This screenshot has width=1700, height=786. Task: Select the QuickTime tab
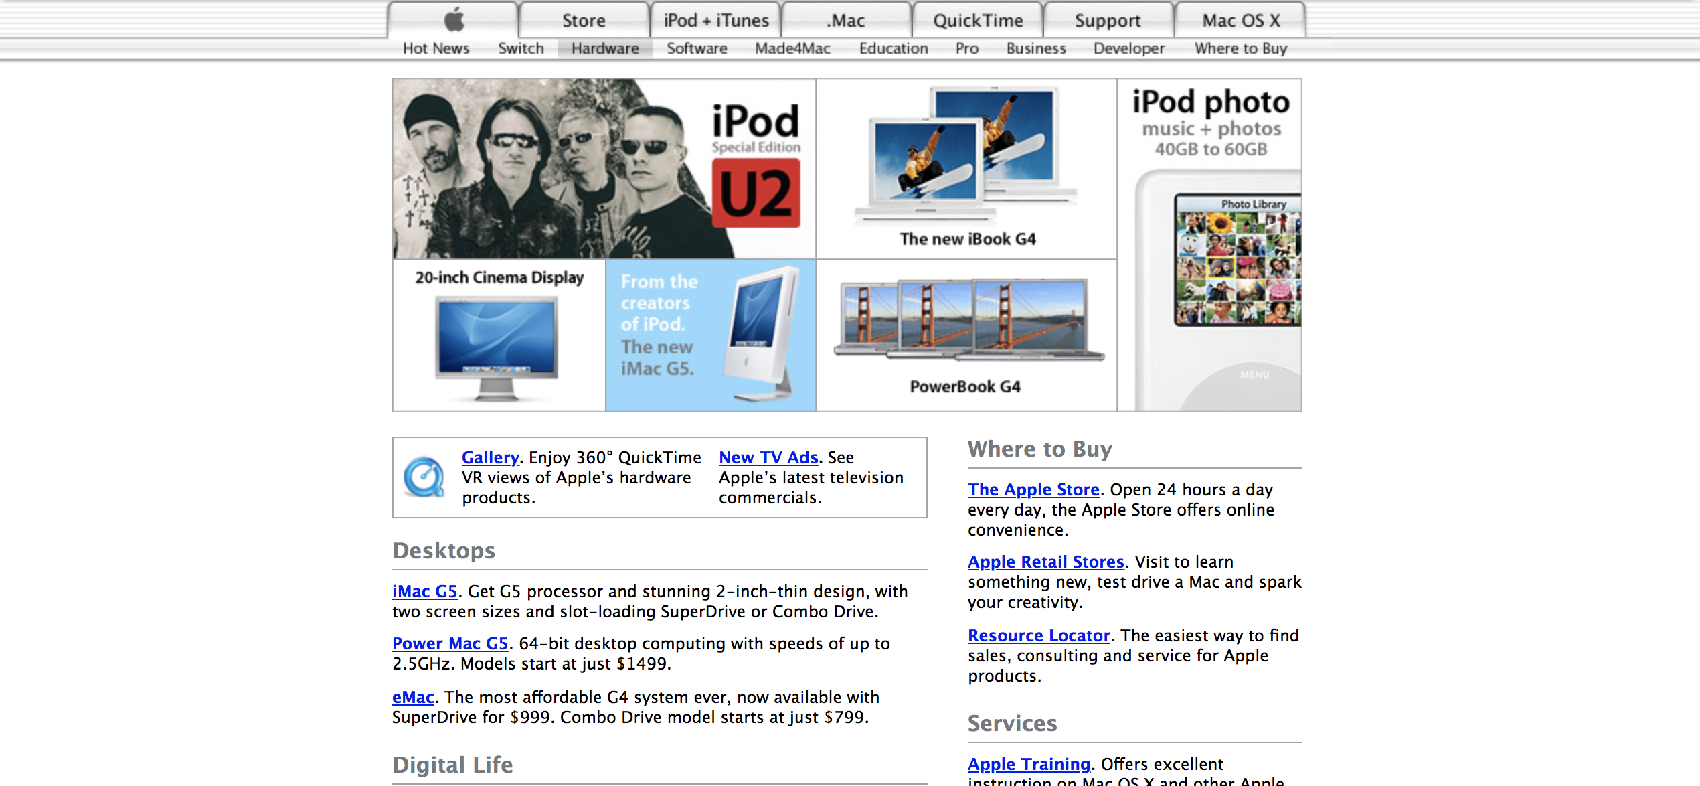pos(977,20)
